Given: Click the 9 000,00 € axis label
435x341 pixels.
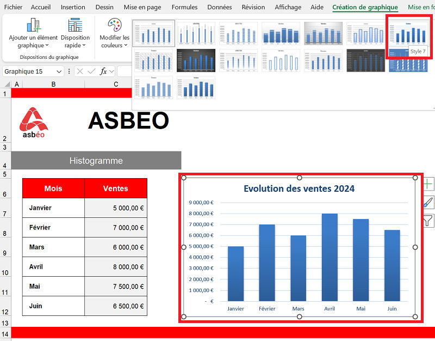Looking at the screenshot, I should (201, 203).
